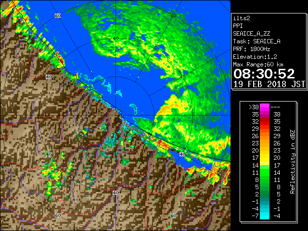Select the 'PPI' scan type label

238,26
